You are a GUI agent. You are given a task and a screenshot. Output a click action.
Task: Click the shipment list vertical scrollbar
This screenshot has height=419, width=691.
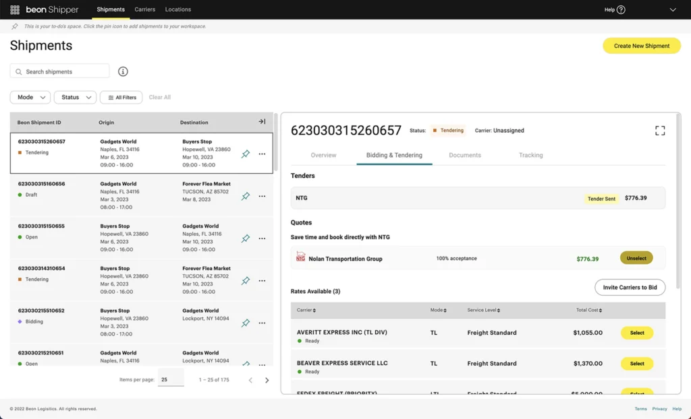pos(276,142)
